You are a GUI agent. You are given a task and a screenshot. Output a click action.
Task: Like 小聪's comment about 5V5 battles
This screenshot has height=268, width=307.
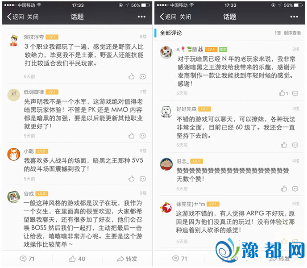click(x=131, y=179)
